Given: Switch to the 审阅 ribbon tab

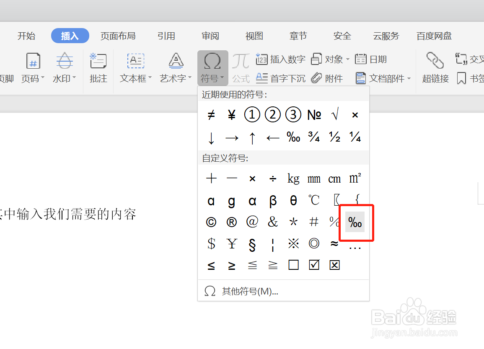Looking at the screenshot, I should 210,36.
